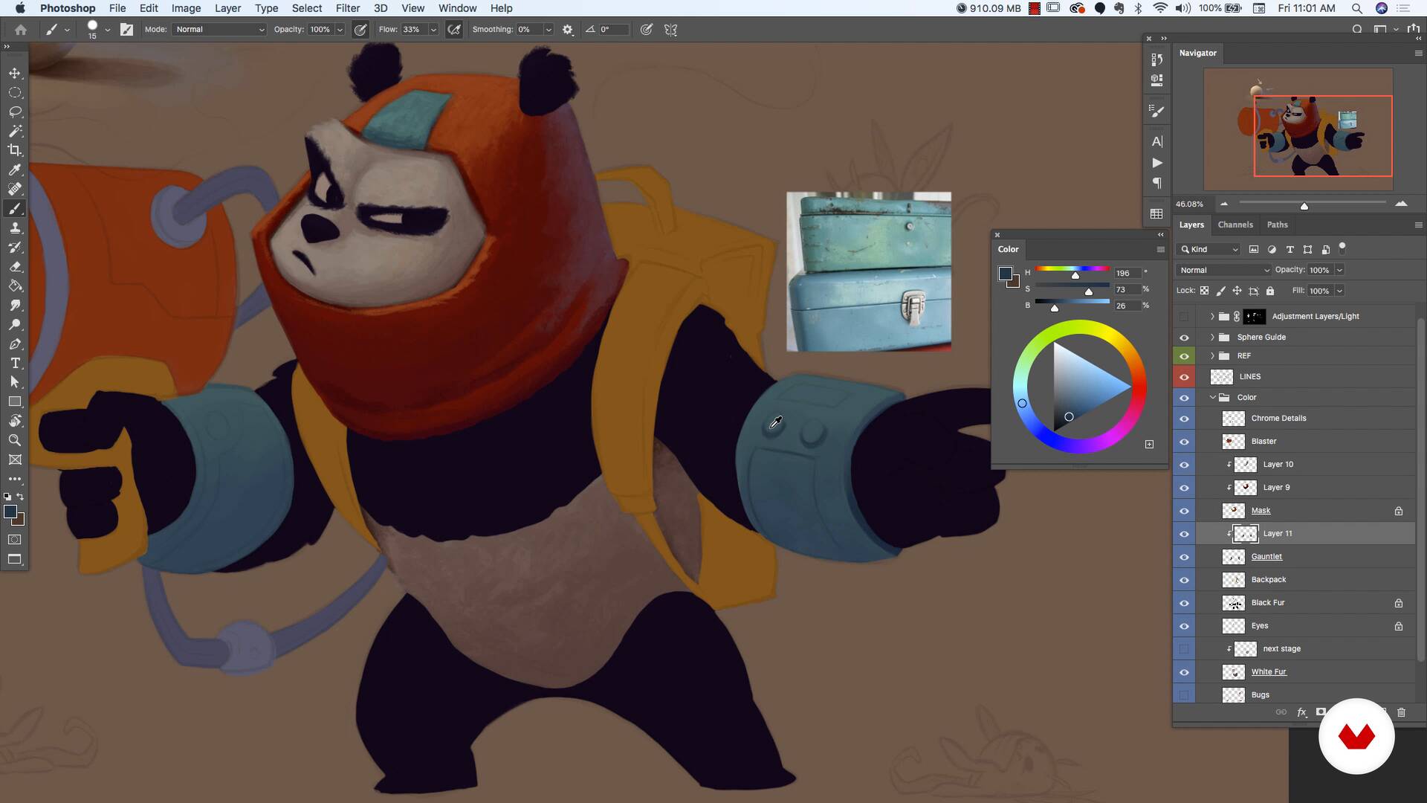Click the Photoshop app menu
1427x803 pixels.
click(68, 8)
